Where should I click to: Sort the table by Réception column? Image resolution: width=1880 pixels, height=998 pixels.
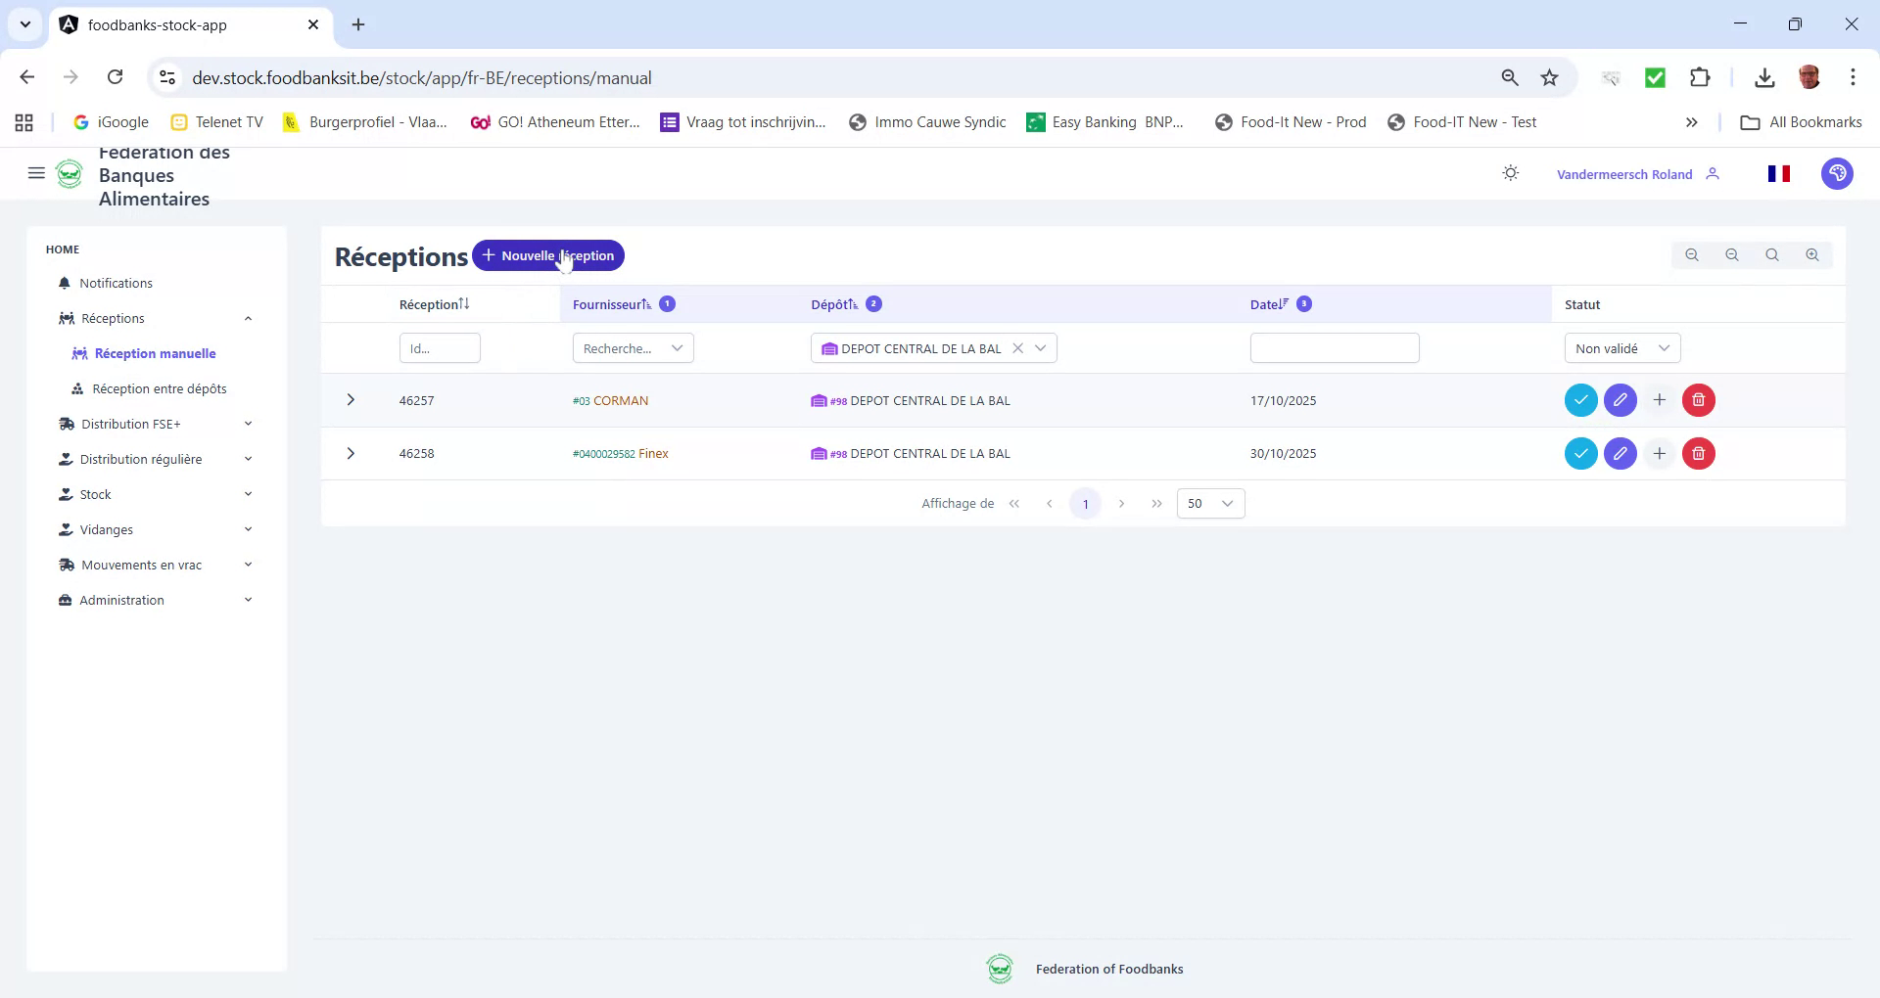(x=434, y=303)
